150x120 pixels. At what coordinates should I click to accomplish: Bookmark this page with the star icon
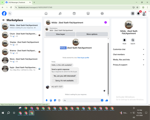pos(137,7)
